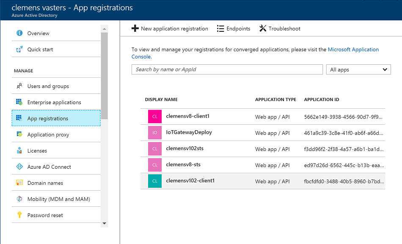
Task: Click the Endpoints toolbar button
Action: (x=234, y=28)
